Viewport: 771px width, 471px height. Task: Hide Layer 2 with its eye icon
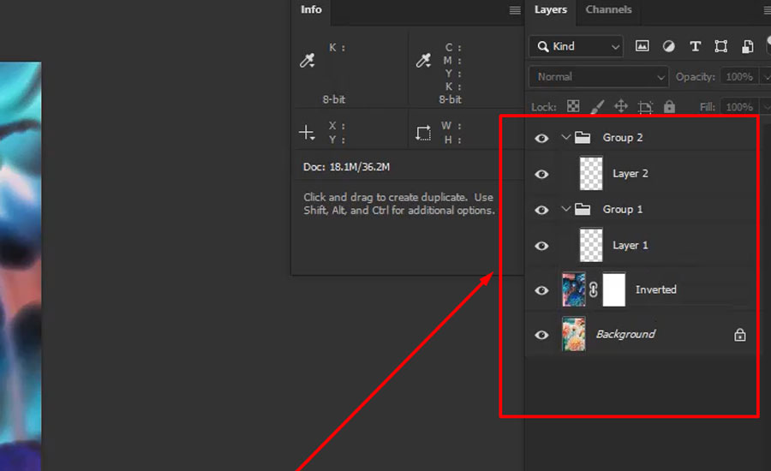tap(541, 174)
